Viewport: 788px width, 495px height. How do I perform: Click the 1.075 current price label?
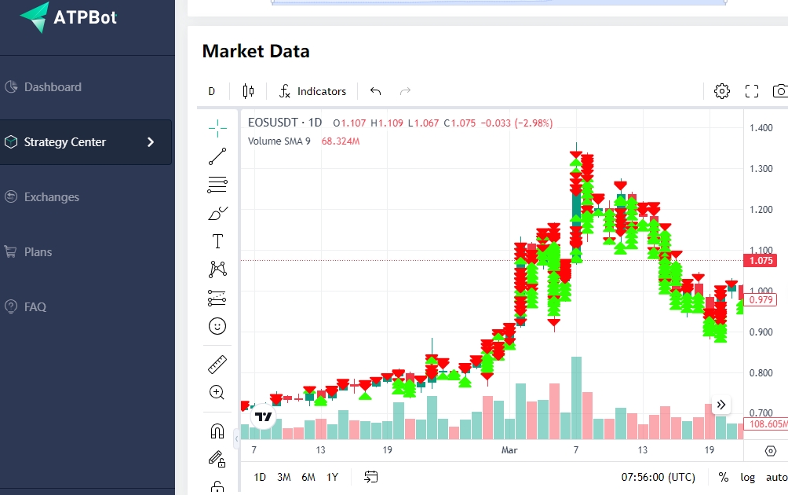pos(761,261)
